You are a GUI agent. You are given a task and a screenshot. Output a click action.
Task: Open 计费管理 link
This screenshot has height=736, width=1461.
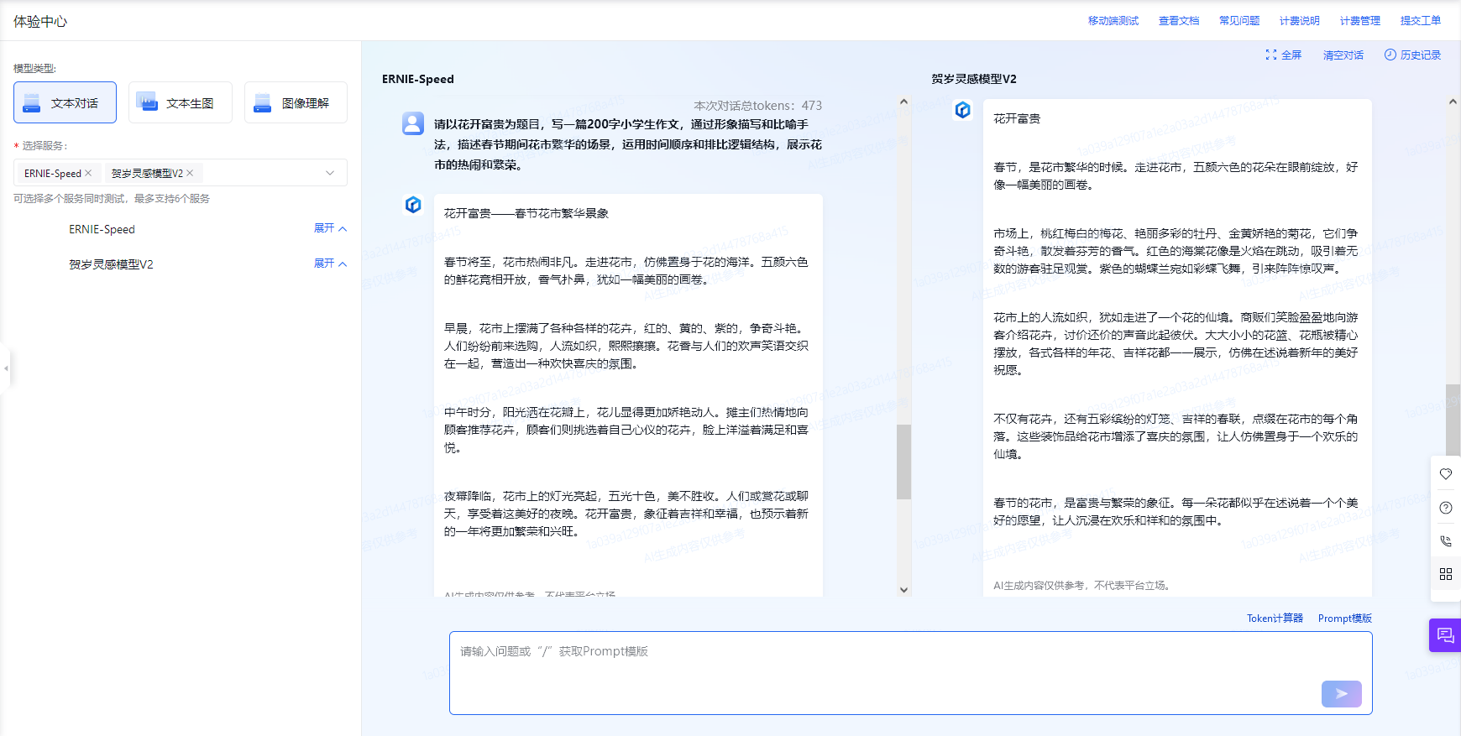[x=1360, y=21]
